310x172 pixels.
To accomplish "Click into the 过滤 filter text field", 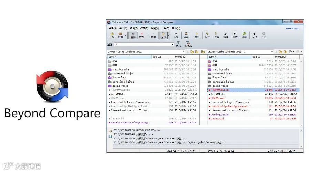I will [x=142, y=45].
